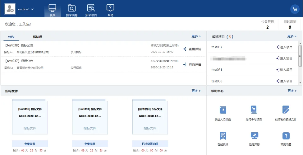Open 常见问题 help icon
This screenshot has width=303, height=155.
click(x=286, y=136)
